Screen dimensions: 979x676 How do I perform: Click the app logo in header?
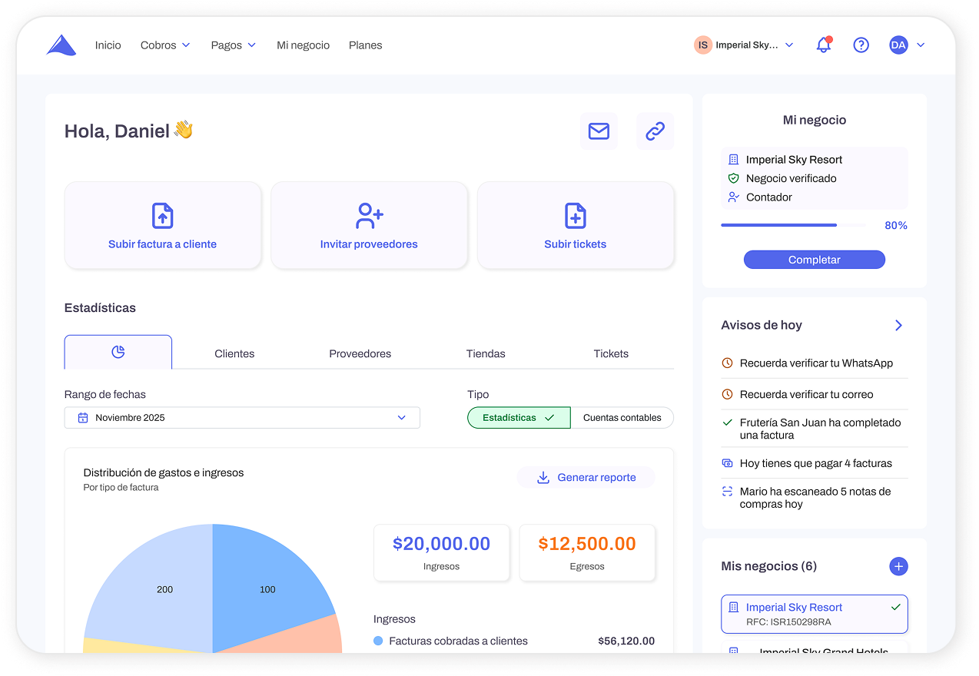click(x=61, y=45)
